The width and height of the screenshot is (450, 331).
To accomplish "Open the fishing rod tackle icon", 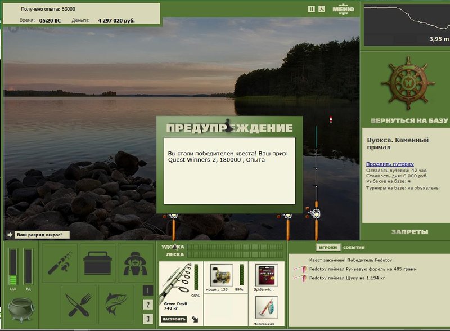I will tap(60, 263).
